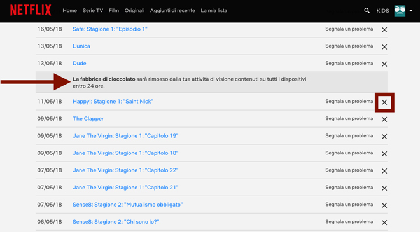Click Segnala un problema for The Clapper

pos(349,118)
